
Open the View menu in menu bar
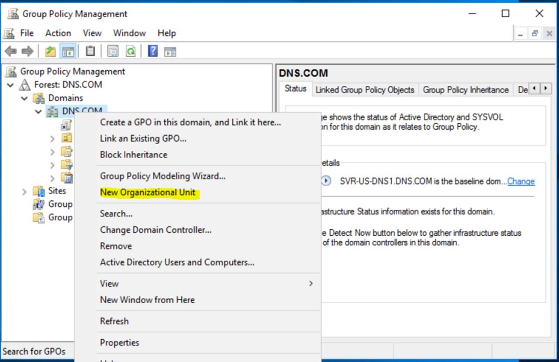(x=92, y=33)
